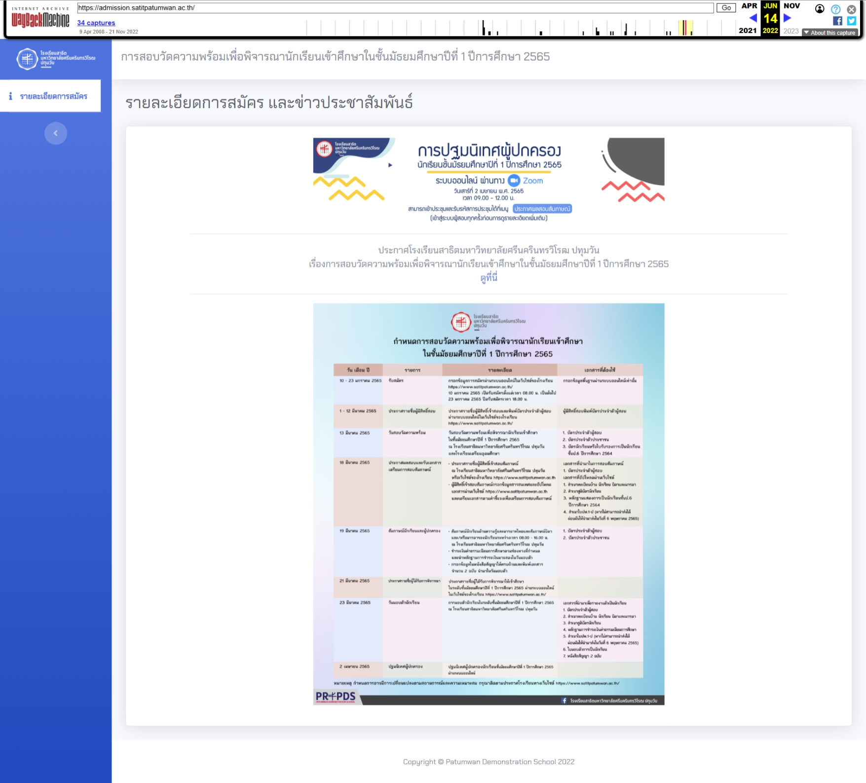Open the parent orientation Zoom banner
The image size is (866, 783).
(x=489, y=180)
